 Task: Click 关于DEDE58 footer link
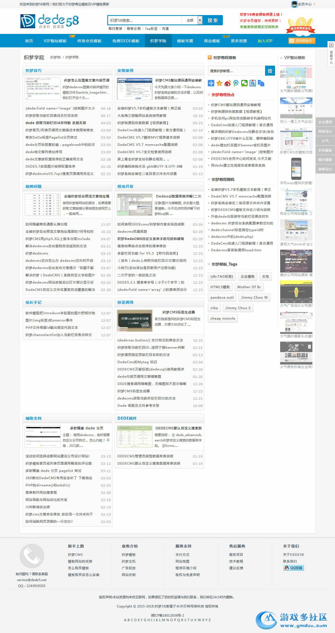(293, 554)
